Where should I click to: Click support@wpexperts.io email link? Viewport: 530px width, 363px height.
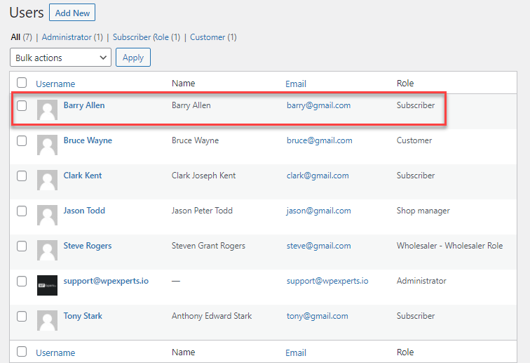tap(327, 281)
